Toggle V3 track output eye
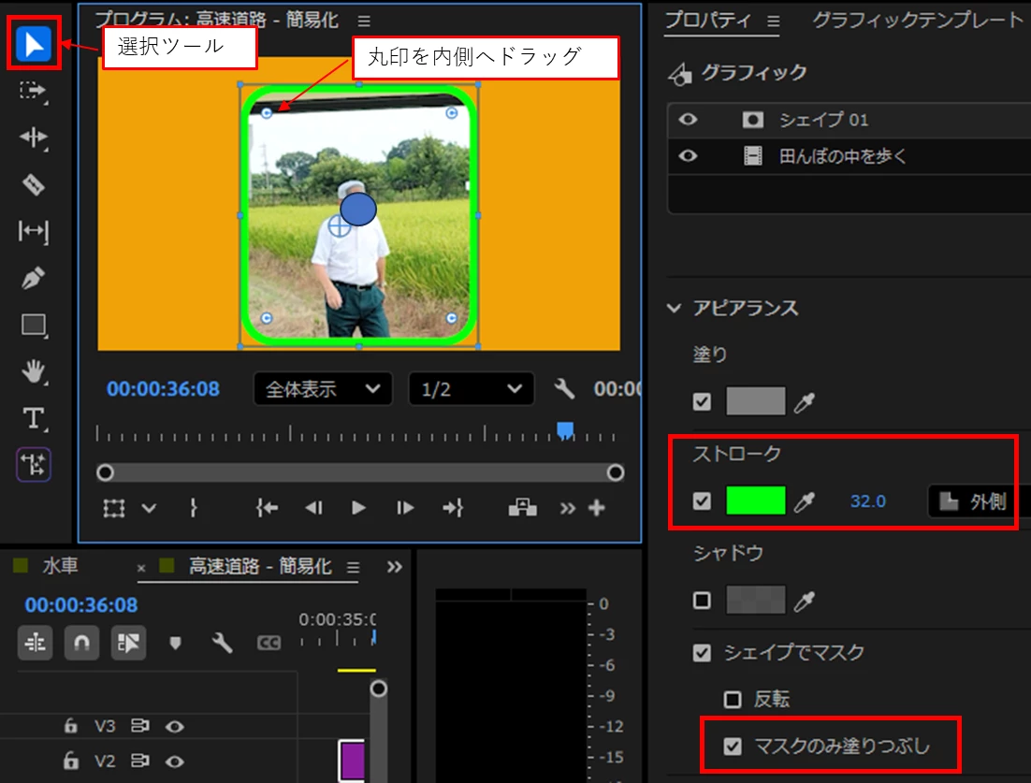This screenshot has height=783, width=1031. pyautogui.click(x=174, y=727)
